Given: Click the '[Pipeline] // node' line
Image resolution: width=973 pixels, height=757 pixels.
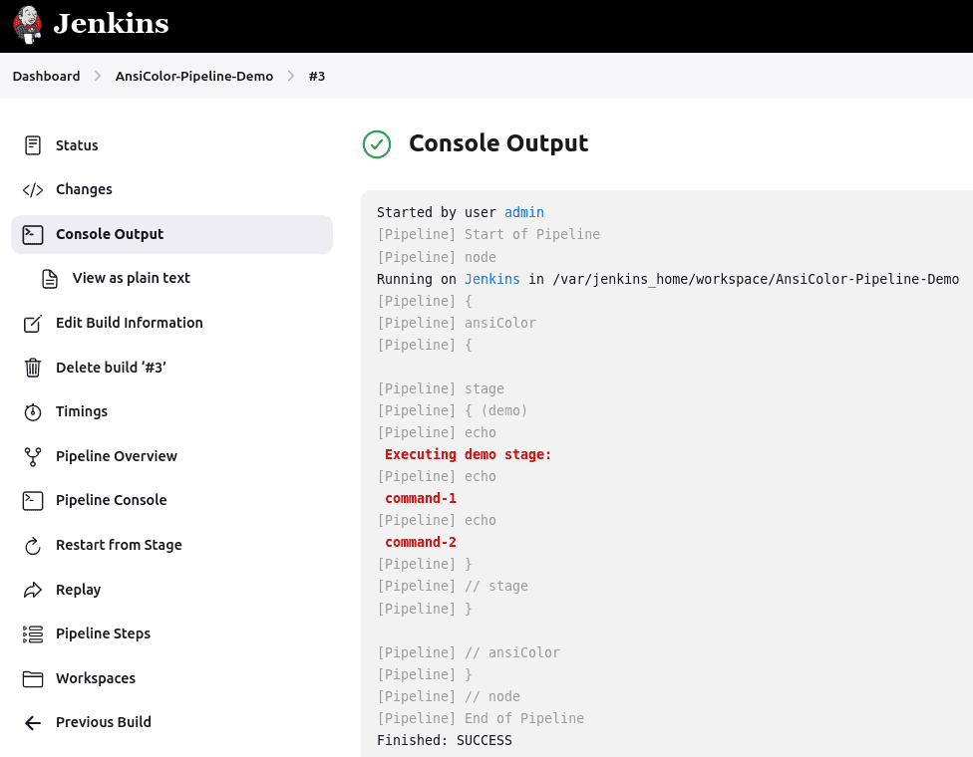Looking at the screenshot, I should click(x=449, y=697).
